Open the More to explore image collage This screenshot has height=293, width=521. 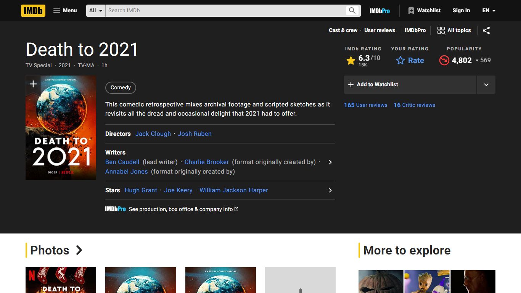click(427, 282)
